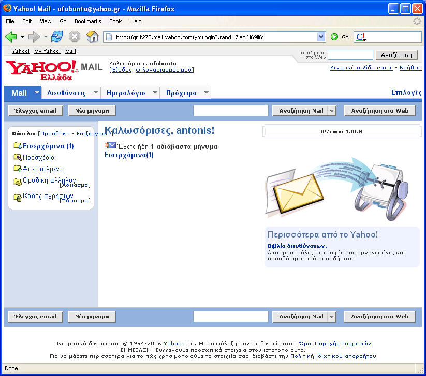Open the Απεσταλμένα folder
The width and height of the screenshot is (426, 376).
(x=42, y=169)
